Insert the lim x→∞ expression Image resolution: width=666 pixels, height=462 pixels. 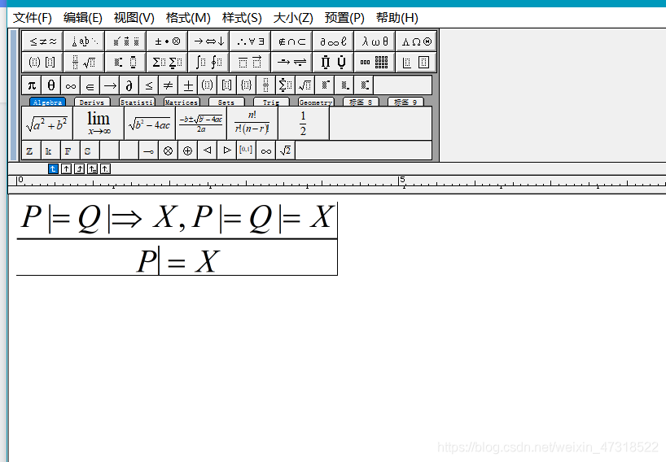pyautogui.click(x=99, y=123)
